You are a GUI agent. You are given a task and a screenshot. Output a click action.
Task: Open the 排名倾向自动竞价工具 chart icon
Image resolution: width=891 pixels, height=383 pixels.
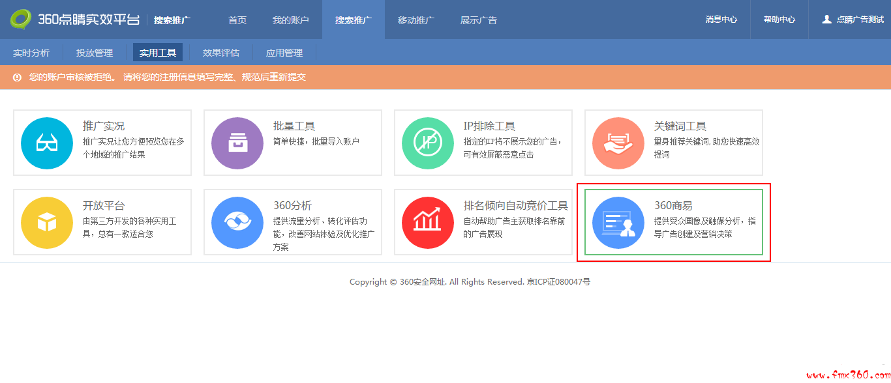[428, 223]
